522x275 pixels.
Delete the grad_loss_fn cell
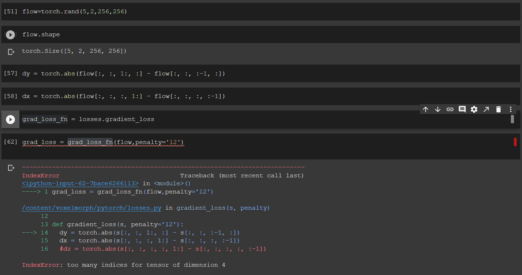498,109
